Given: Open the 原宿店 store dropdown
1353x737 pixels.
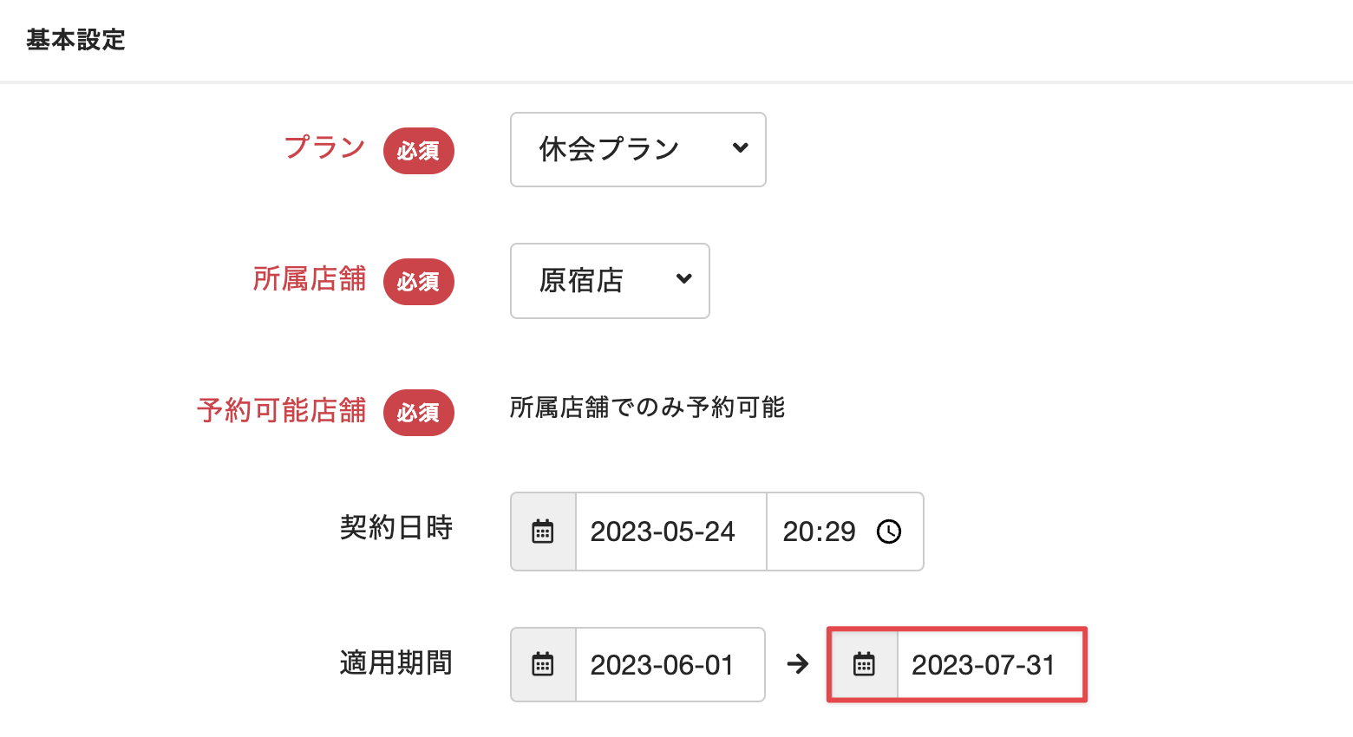Looking at the screenshot, I should (x=609, y=281).
